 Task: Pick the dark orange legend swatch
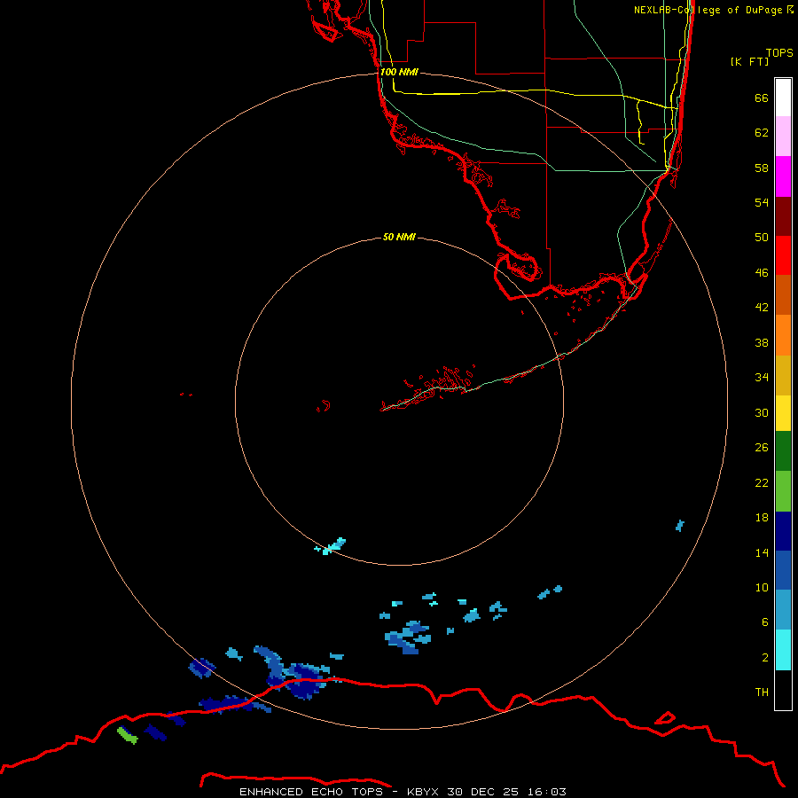point(783,295)
